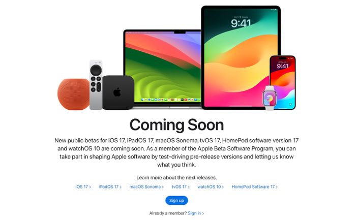Open the watchOS 10 link
Screen dimensions: 356x220
pyautogui.click(x=211, y=187)
